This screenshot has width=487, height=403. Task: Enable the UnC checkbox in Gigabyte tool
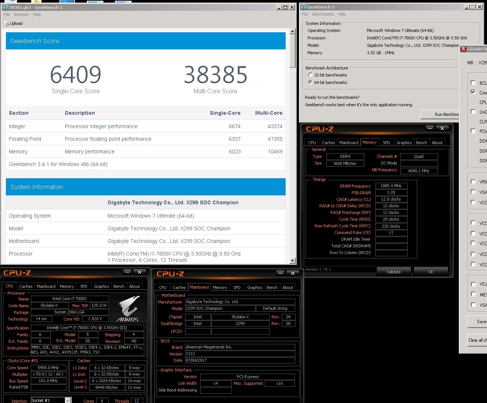click(x=473, y=111)
